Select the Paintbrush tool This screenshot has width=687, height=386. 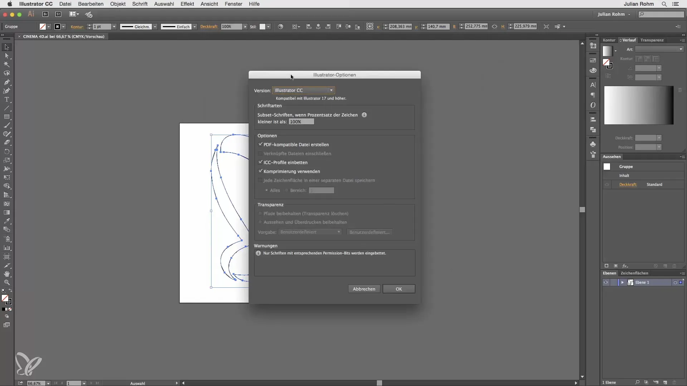click(x=7, y=125)
